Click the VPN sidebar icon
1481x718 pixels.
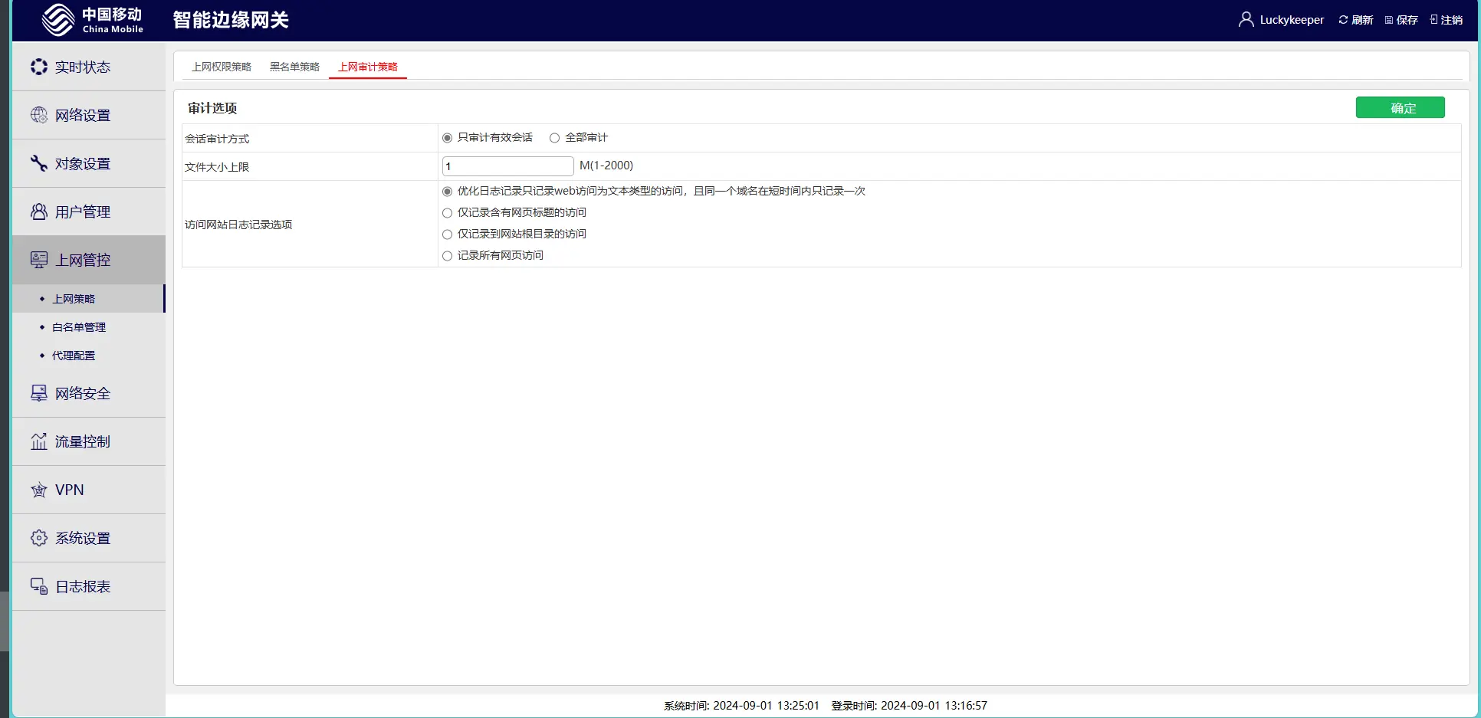pos(39,490)
